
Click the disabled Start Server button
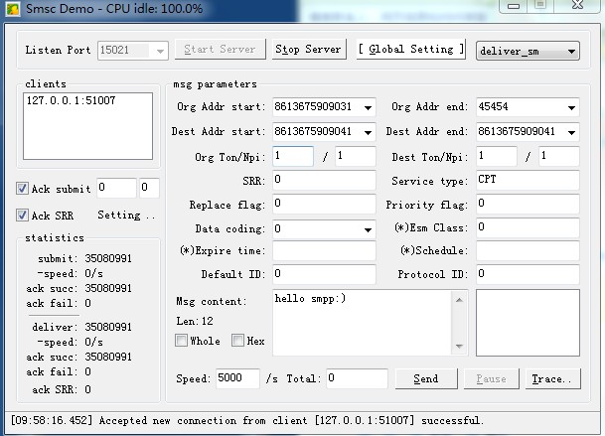(220, 50)
